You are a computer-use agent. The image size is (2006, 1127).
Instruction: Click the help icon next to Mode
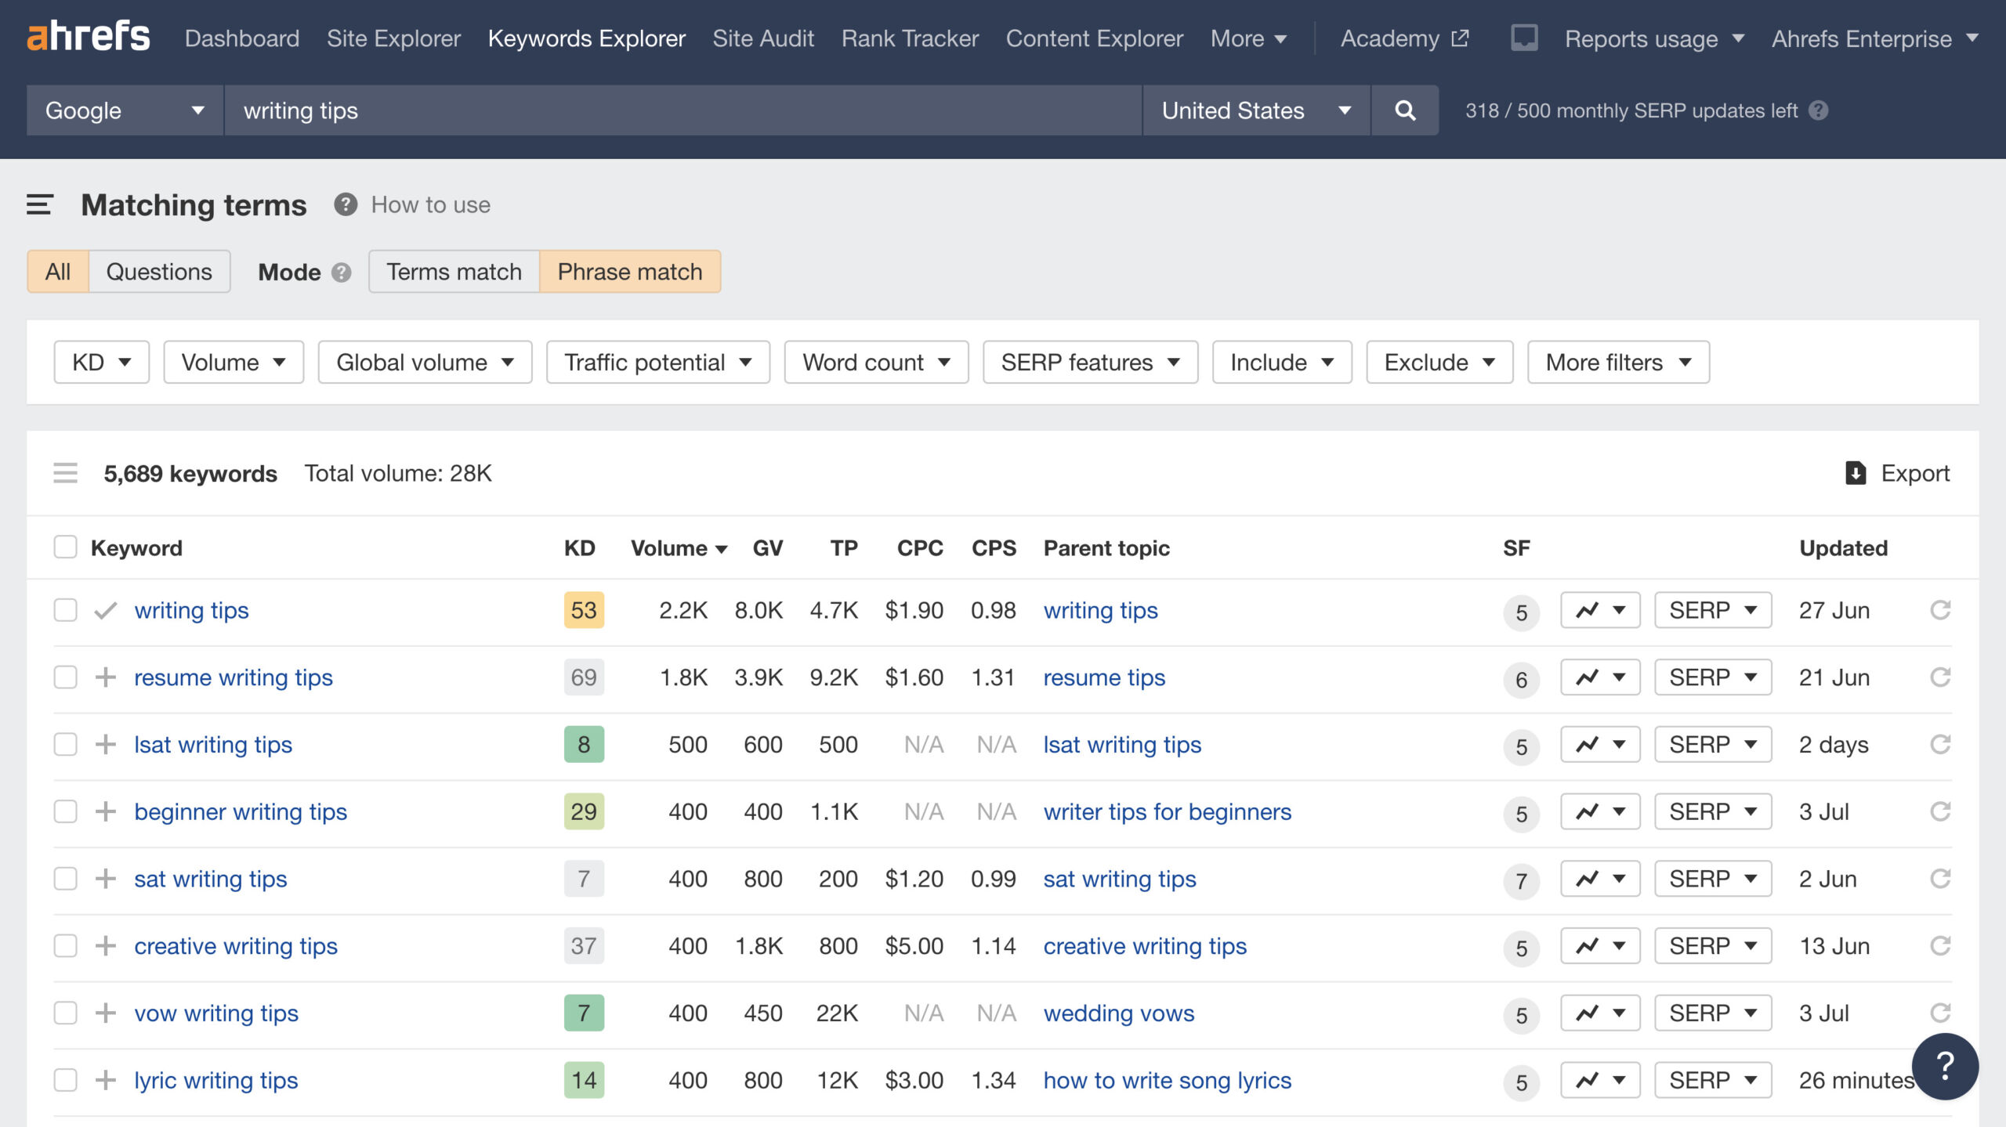(341, 273)
